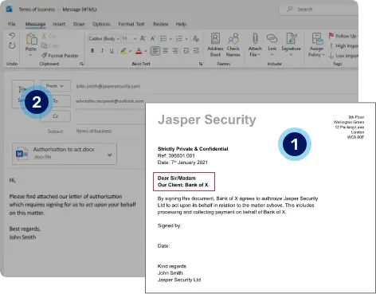
Task: Click the Word document icon of attachment
Action: [x=22, y=153]
